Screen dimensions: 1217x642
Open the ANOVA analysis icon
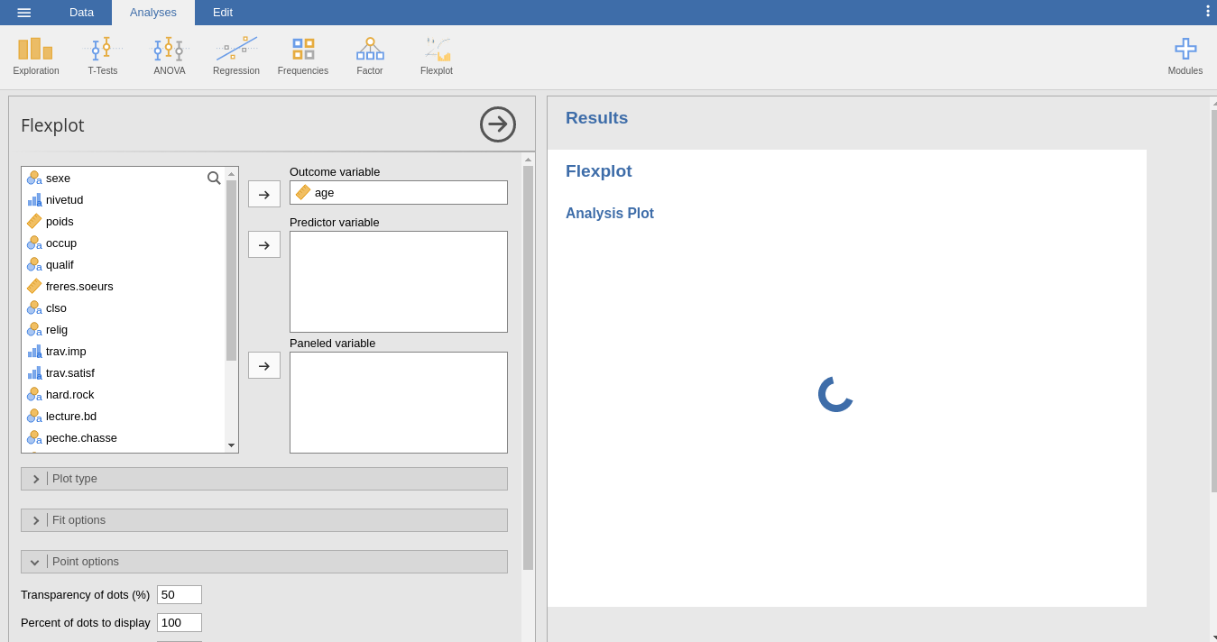pos(169,54)
